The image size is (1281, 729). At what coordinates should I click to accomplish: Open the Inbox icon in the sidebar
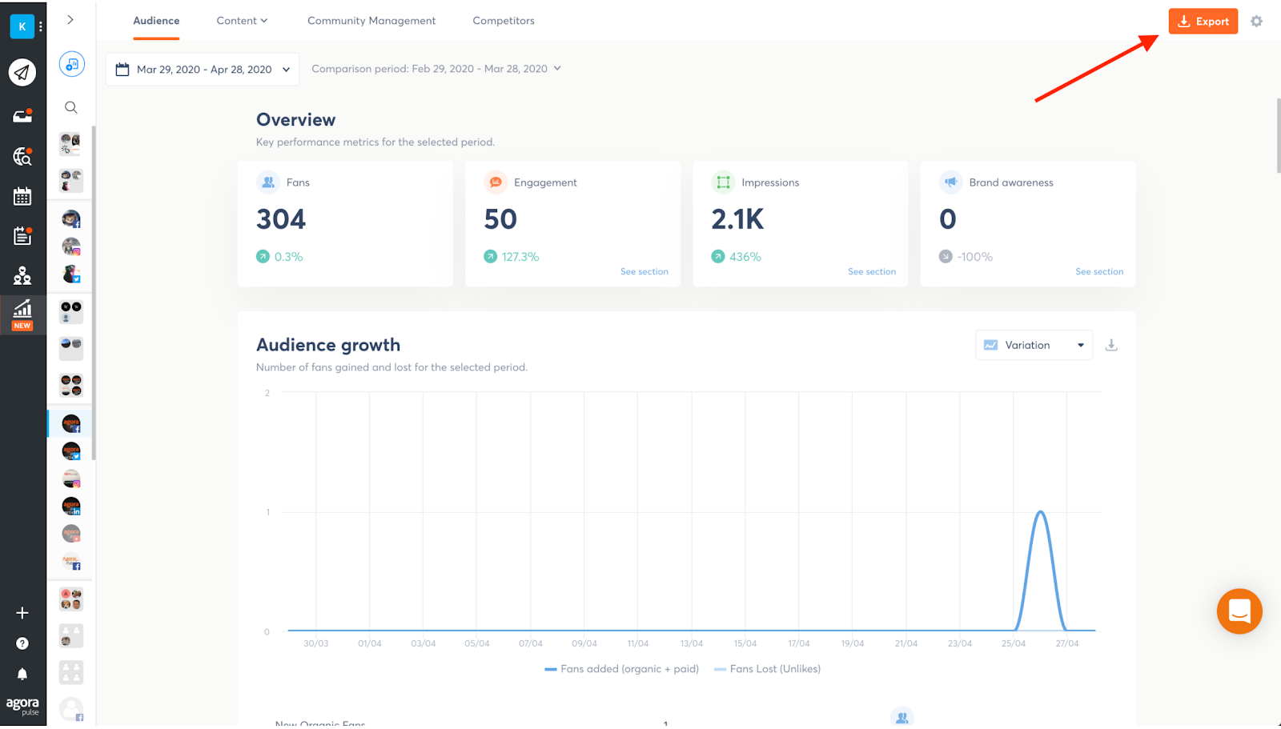(22, 114)
